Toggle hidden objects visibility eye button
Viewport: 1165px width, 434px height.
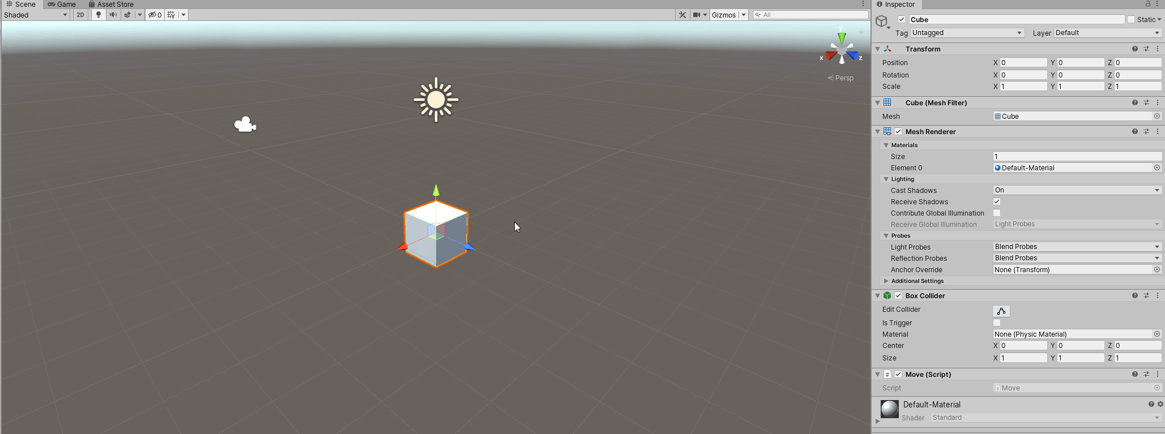pos(155,15)
